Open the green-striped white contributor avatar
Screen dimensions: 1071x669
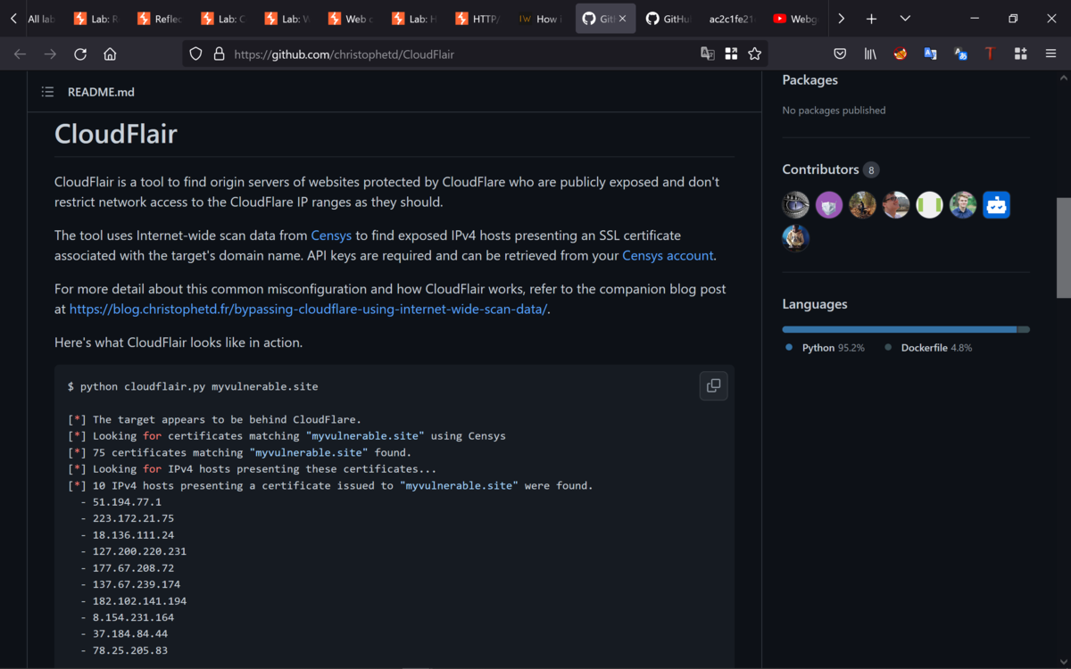[929, 205]
